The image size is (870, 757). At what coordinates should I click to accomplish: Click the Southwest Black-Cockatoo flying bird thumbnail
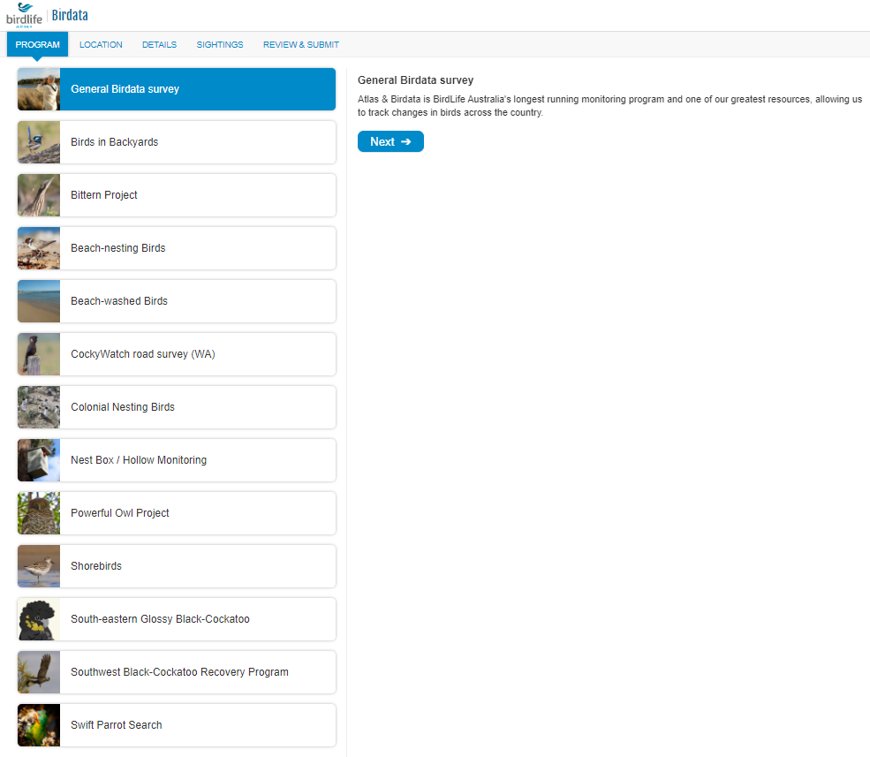(x=39, y=672)
